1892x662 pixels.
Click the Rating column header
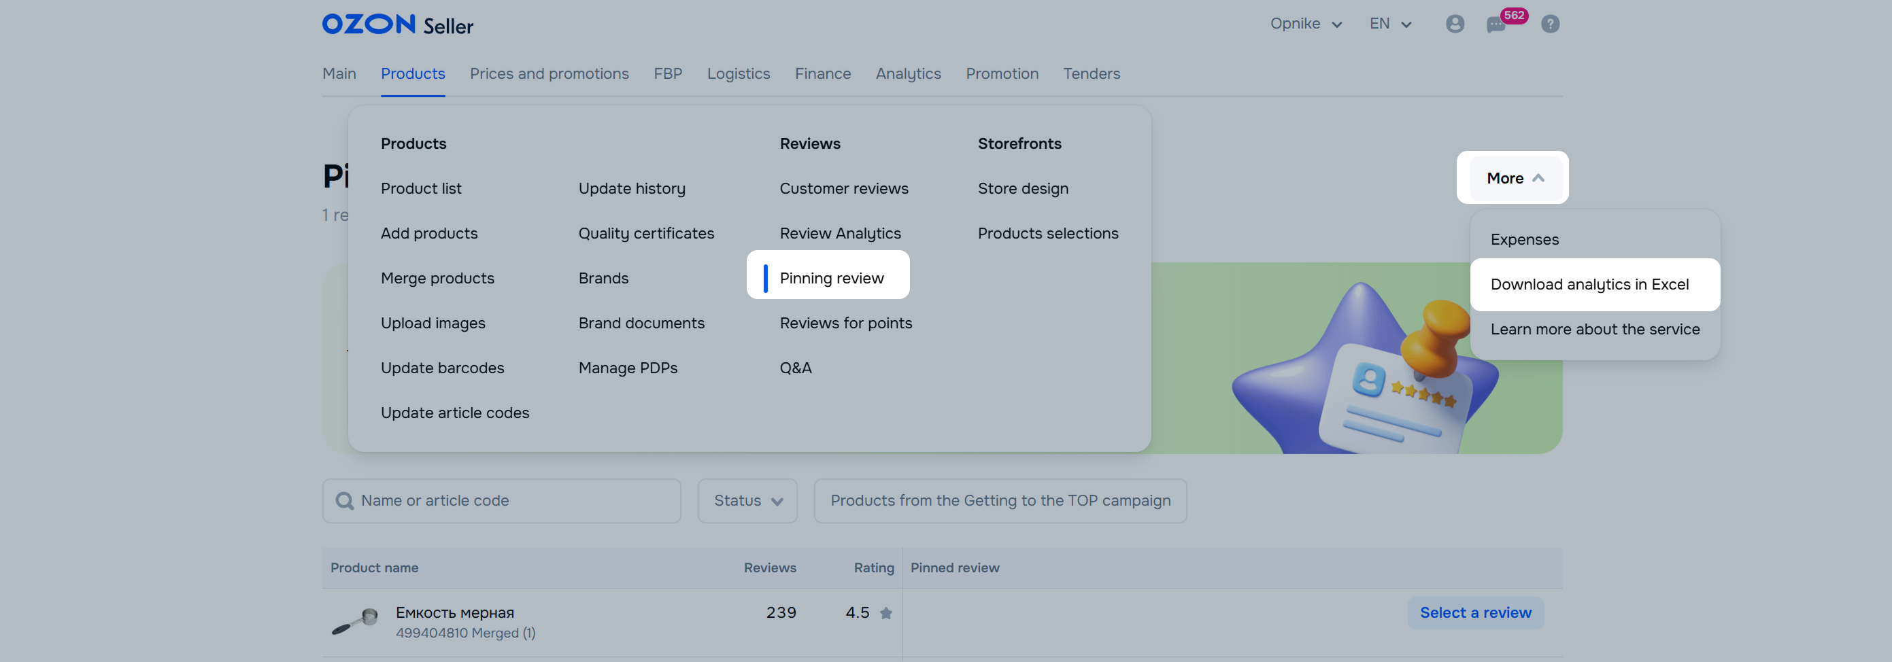pyautogui.click(x=873, y=568)
